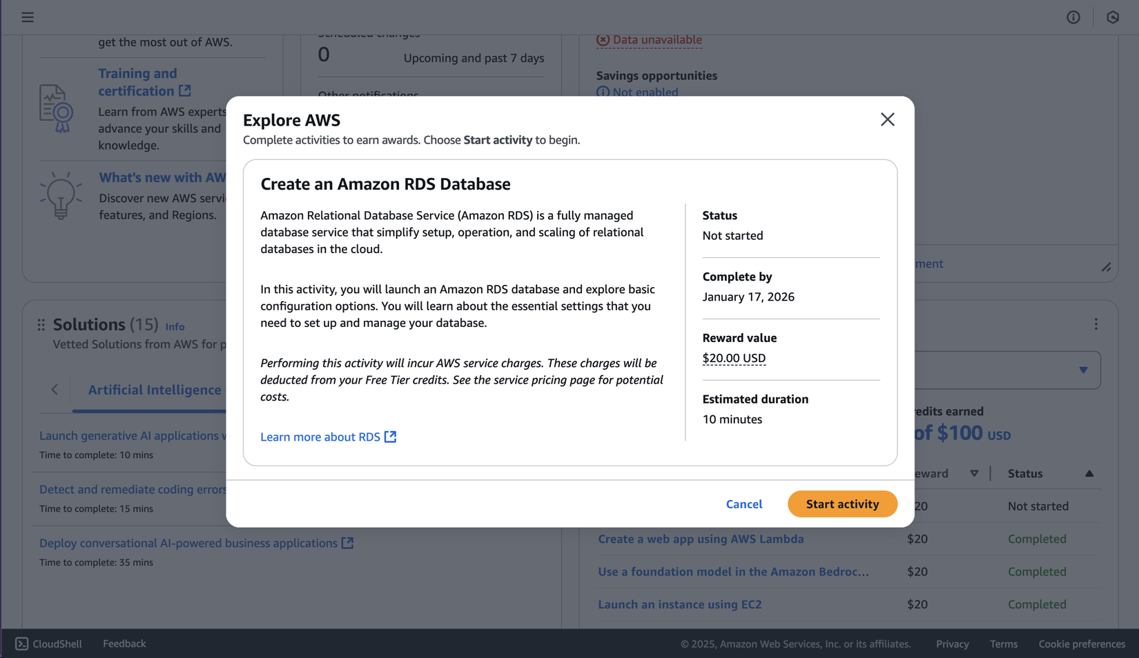Open the hamburger navigation menu
The height and width of the screenshot is (658, 1139).
click(x=28, y=17)
